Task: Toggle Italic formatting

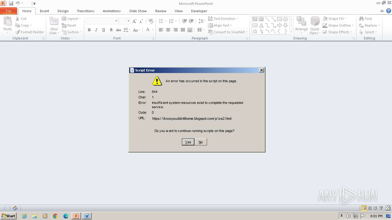Action: [x=96, y=30]
